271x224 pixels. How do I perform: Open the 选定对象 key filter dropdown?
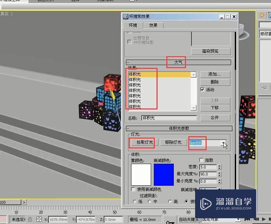point(238,219)
